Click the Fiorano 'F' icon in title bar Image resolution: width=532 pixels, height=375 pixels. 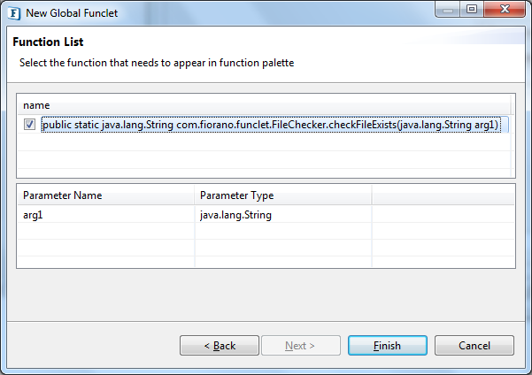(13, 13)
